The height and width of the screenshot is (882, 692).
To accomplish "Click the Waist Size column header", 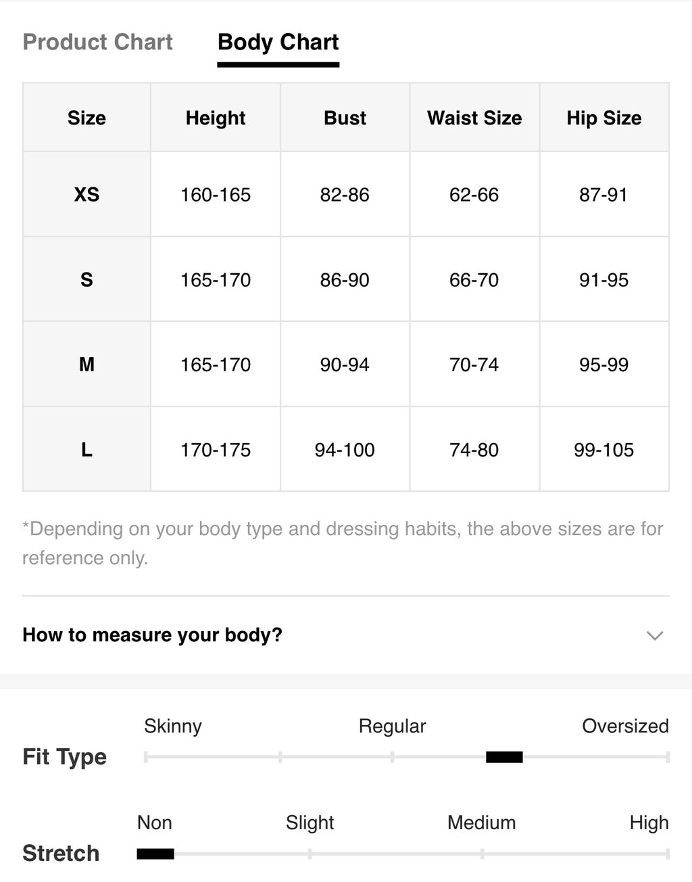I will click(474, 118).
